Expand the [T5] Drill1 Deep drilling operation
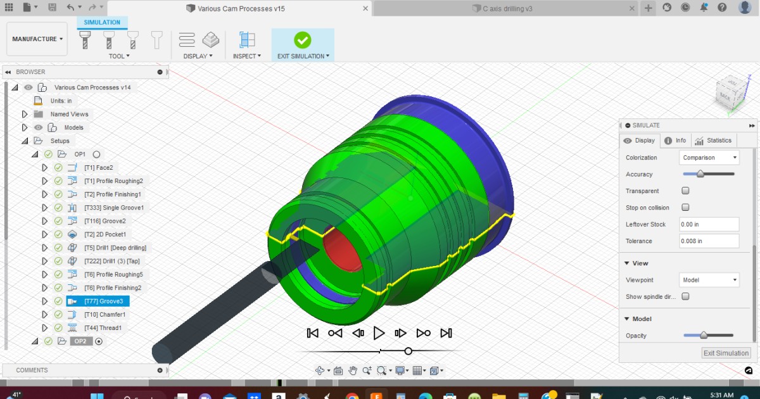 44,247
